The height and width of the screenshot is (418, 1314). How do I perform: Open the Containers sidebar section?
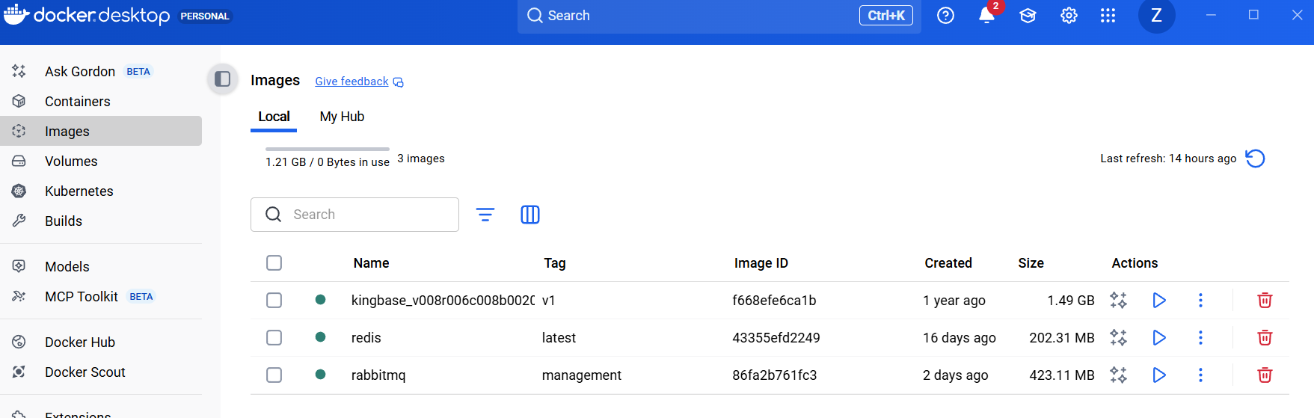pos(101,101)
